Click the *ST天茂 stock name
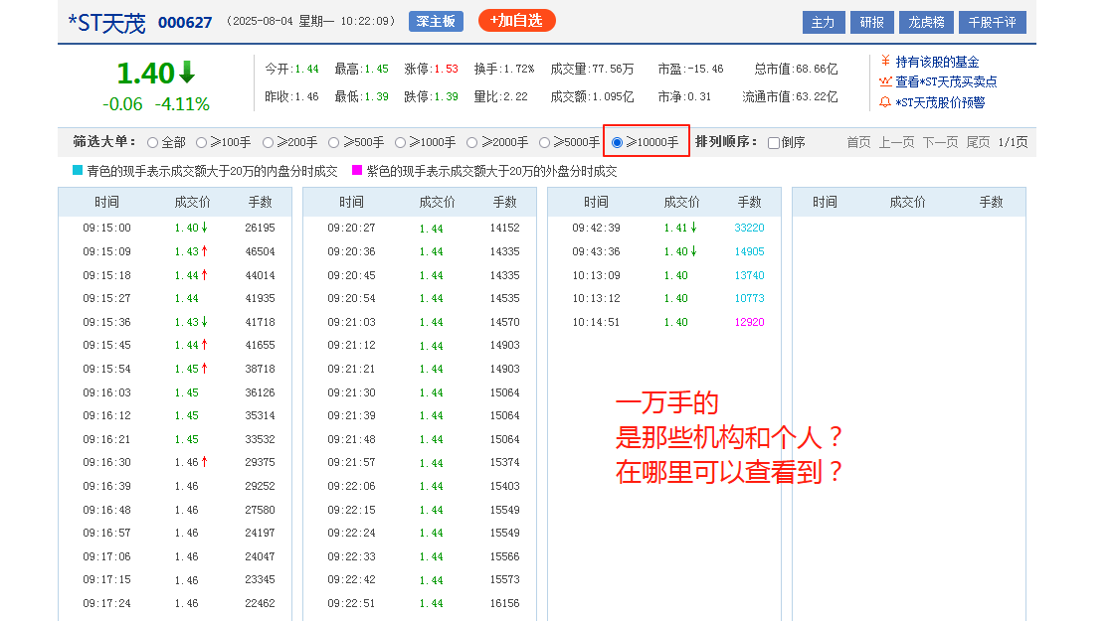Viewport: 1114px width, 621px height. 106,24
